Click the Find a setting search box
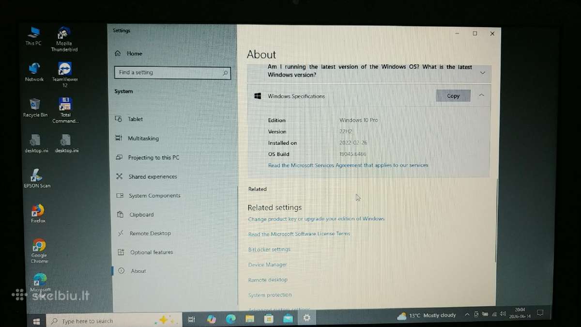581x327 pixels. [172, 73]
